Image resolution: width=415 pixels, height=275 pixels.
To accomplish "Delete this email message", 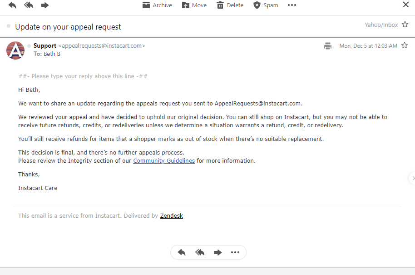I will click(230, 5).
